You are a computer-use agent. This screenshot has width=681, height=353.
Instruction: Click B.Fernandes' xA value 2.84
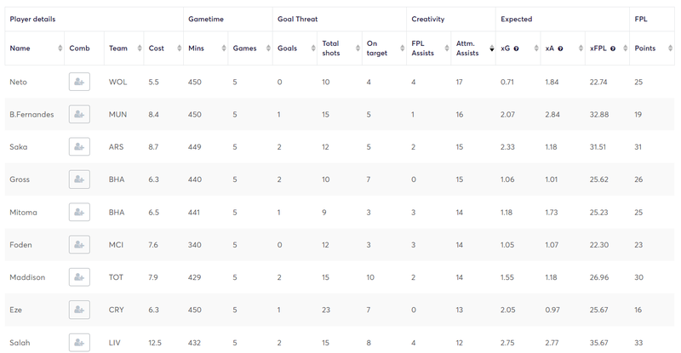552,115
